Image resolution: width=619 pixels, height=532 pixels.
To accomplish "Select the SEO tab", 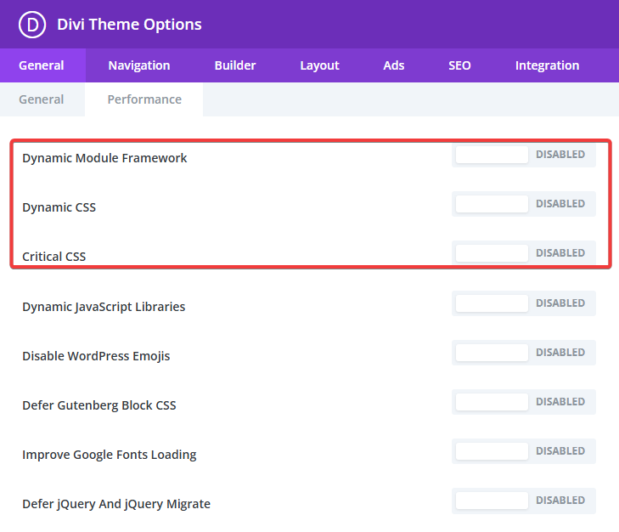I will (x=459, y=65).
